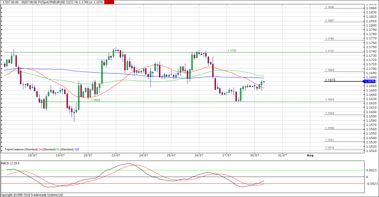Select the red 24 period legend value
Viewport: 379px width, 197px height.
[40, 149]
